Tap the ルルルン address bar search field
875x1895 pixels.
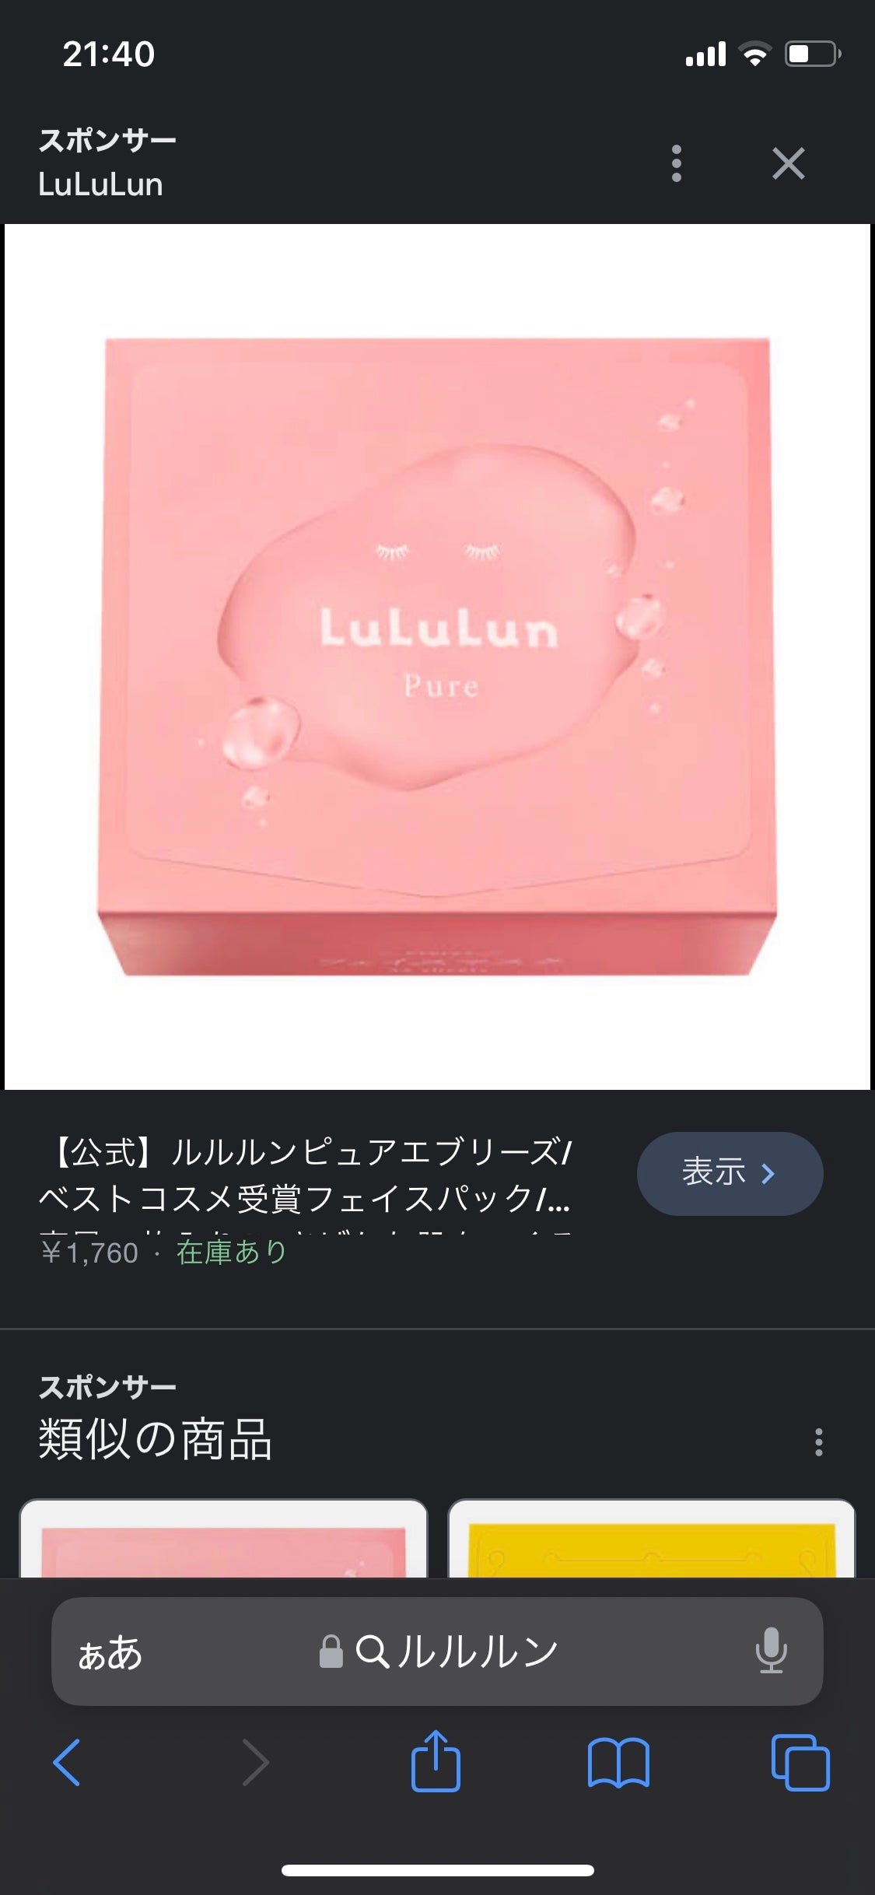pyautogui.click(x=437, y=1652)
